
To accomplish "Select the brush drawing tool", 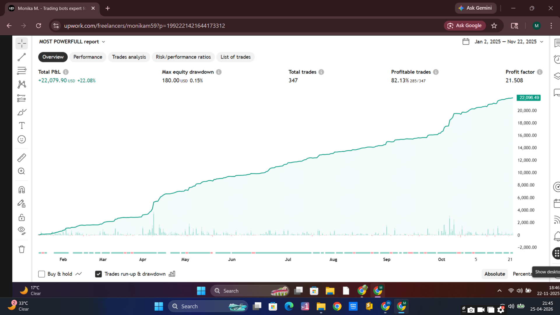I will 22,112.
